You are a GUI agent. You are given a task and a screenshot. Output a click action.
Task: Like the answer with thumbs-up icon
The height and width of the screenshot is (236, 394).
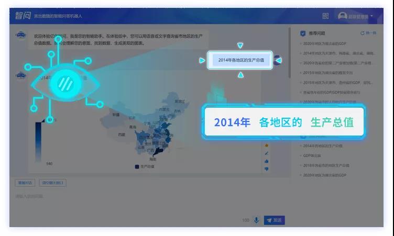pos(266,161)
